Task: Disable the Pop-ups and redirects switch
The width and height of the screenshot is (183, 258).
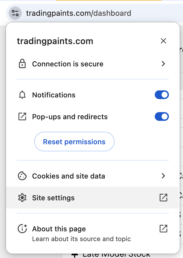Action: (x=162, y=117)
